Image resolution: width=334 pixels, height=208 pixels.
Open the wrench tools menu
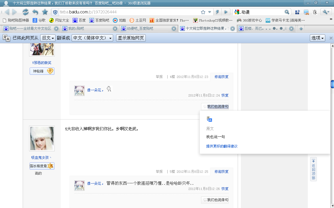[x=326, y=12]
